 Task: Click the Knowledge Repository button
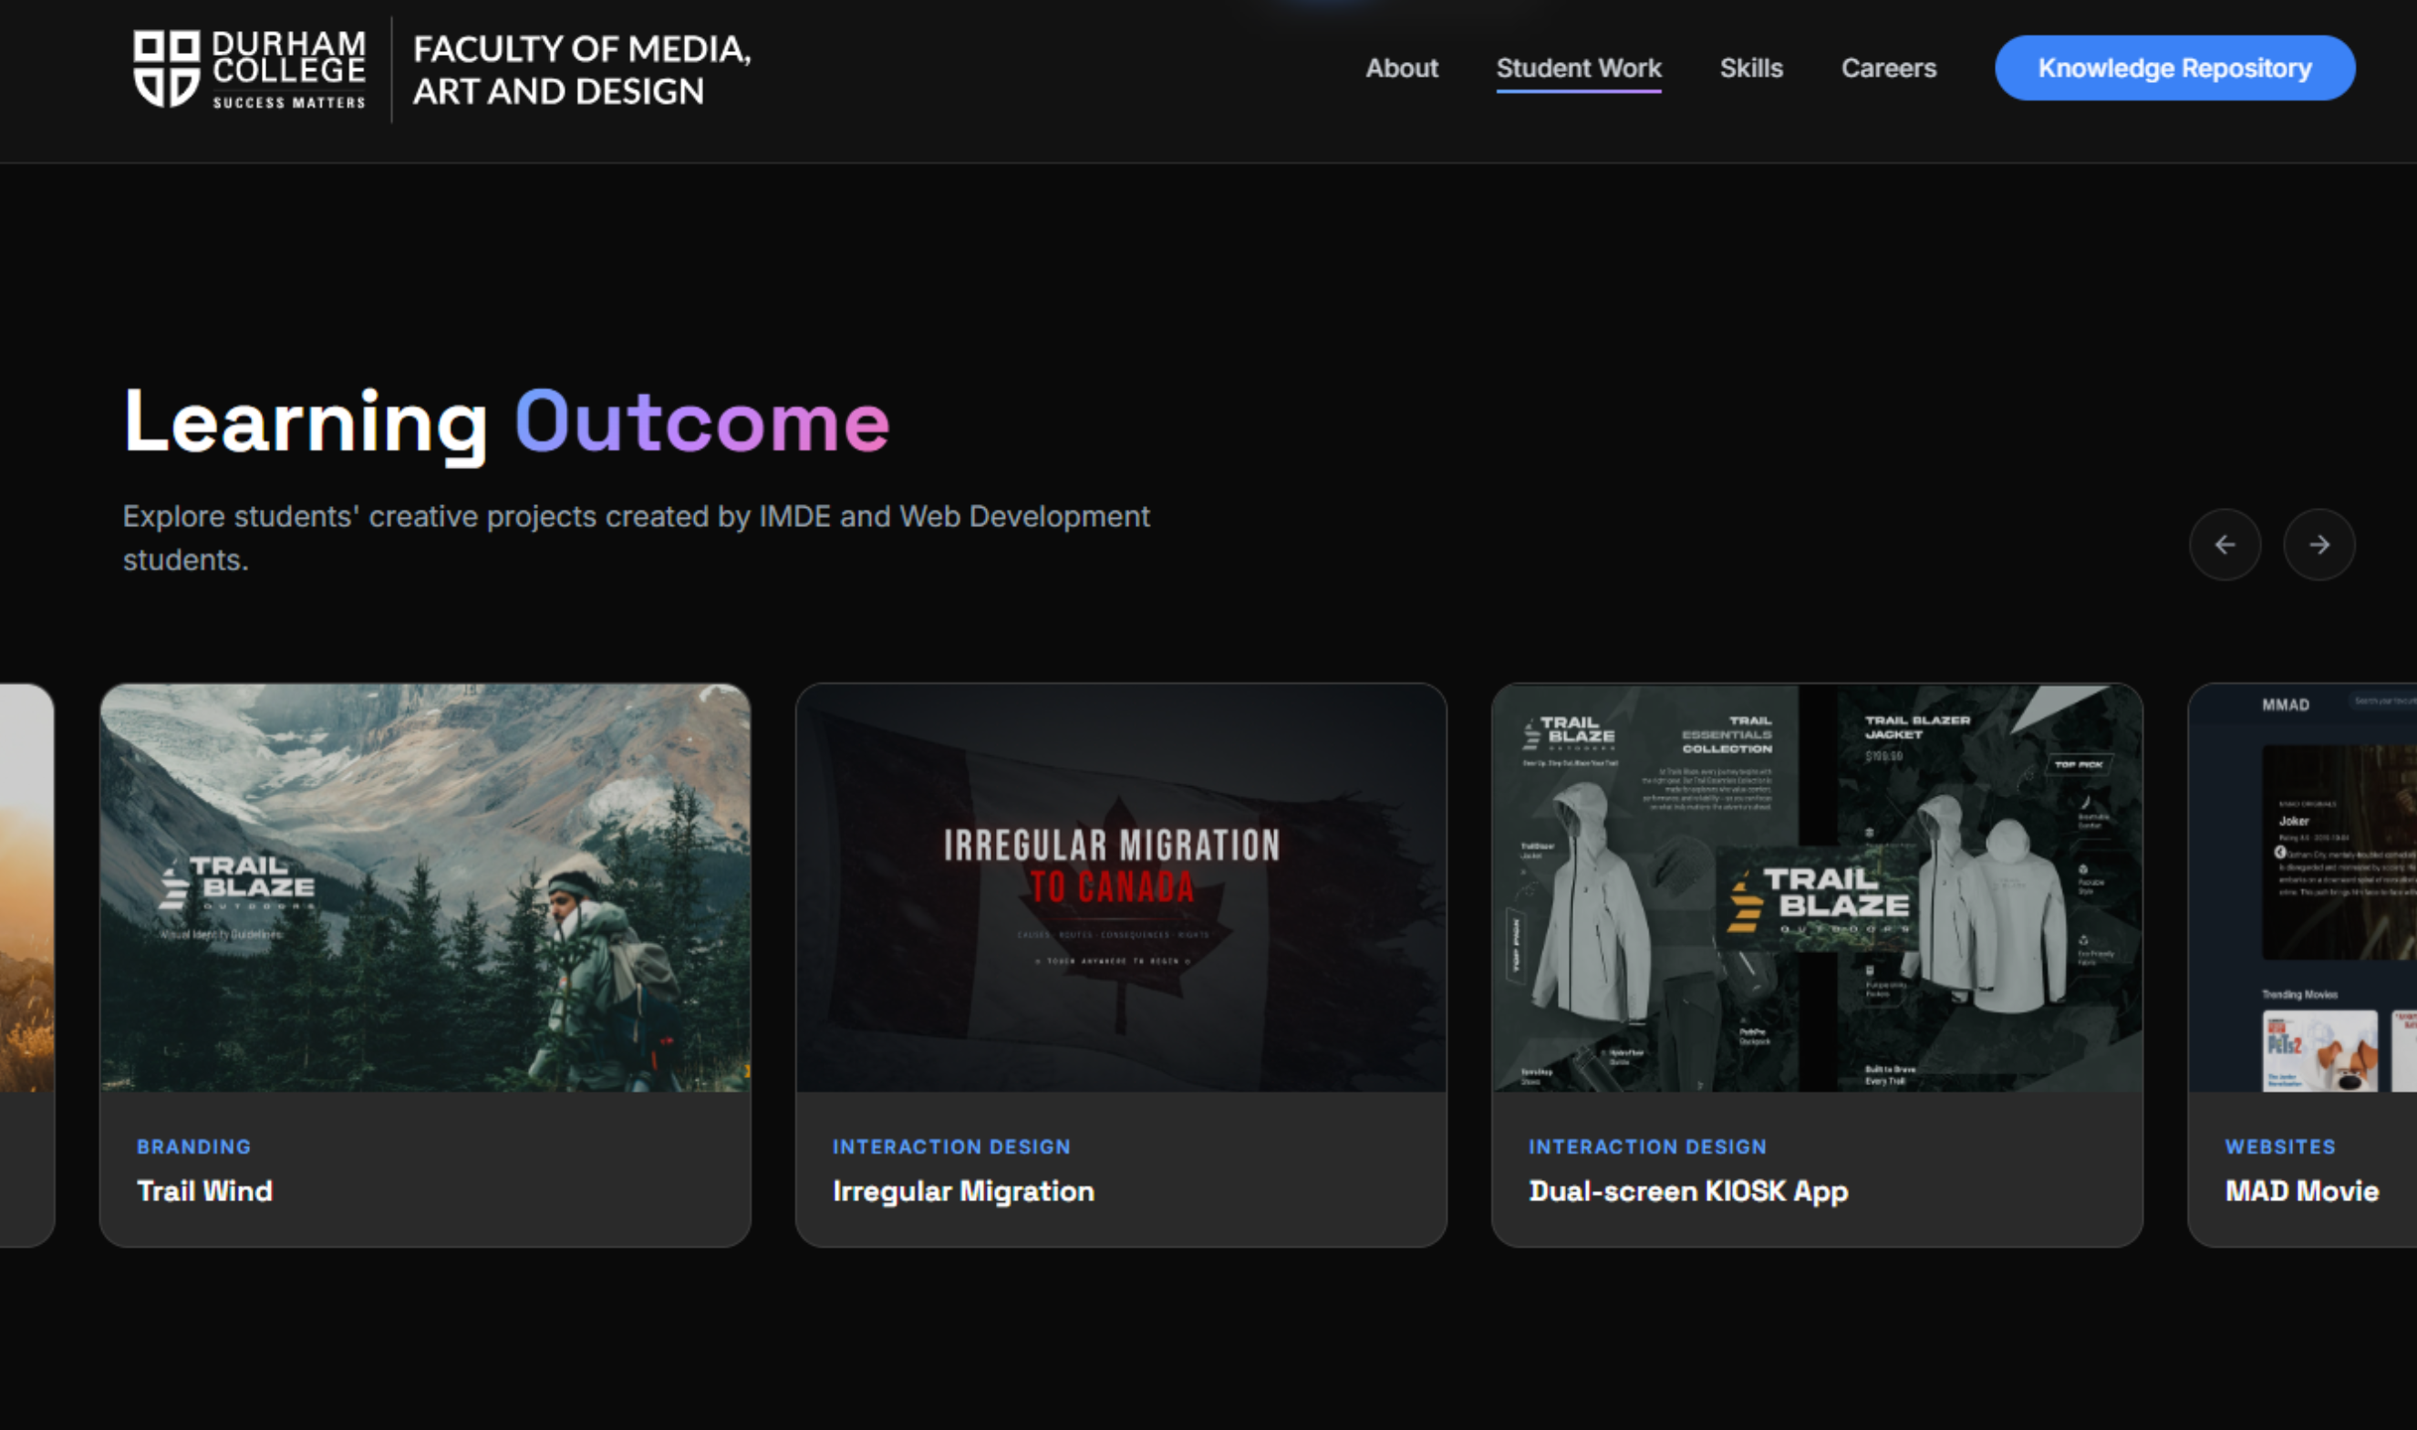tap(2174, 68)
